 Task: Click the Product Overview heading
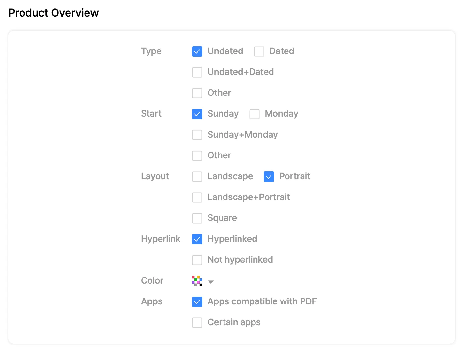(54, 13)
